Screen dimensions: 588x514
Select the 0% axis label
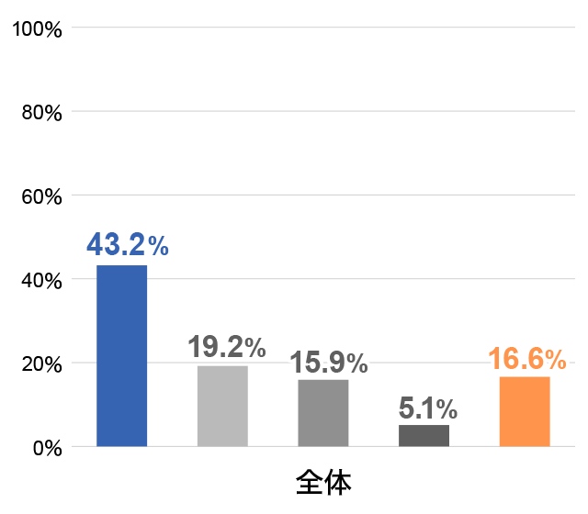47,448
